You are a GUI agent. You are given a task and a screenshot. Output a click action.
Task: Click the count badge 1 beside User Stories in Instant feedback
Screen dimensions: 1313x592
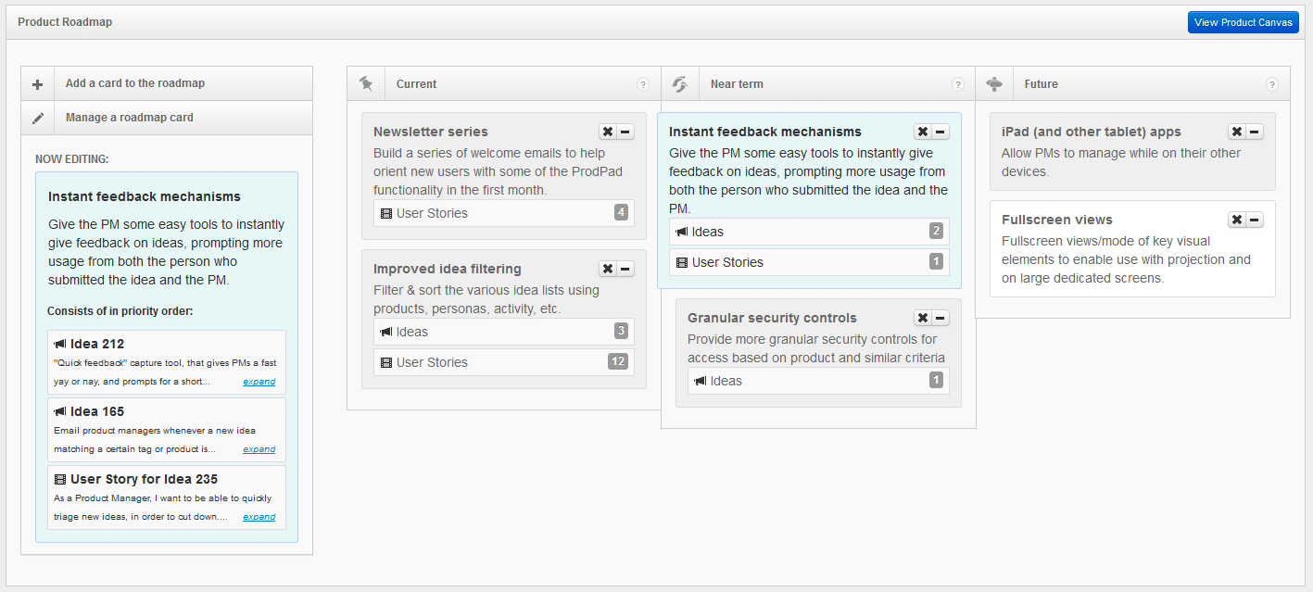(x=937, y=261)
